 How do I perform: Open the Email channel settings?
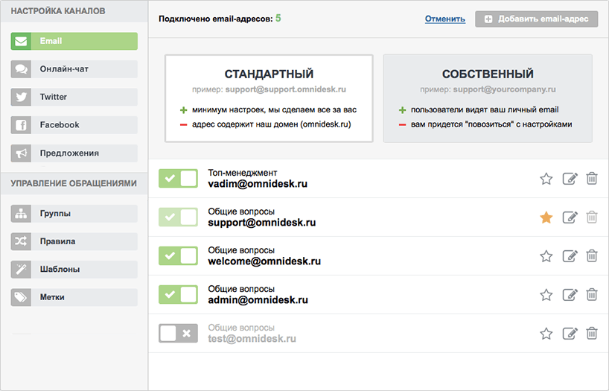pos(74,41)
